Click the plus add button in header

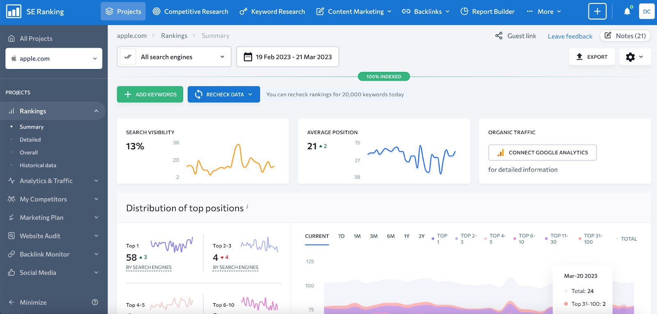pos(597,12)
